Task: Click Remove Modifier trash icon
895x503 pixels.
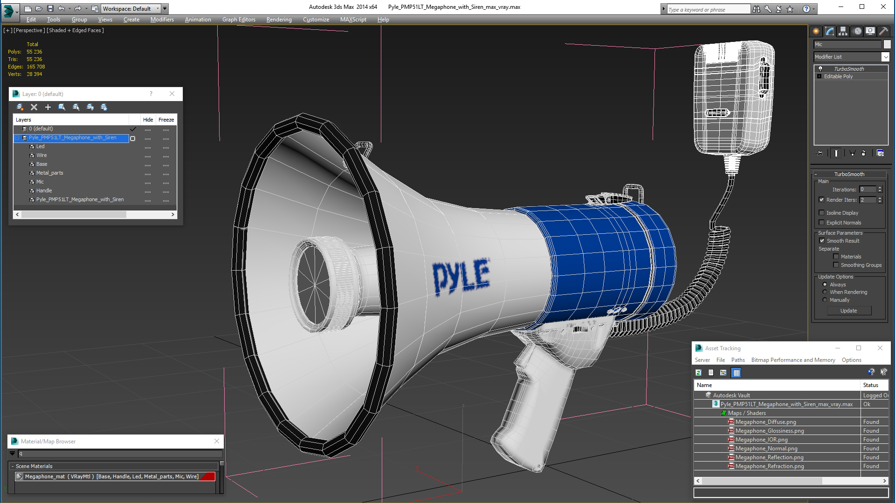Action: click(x=863, y=153)
